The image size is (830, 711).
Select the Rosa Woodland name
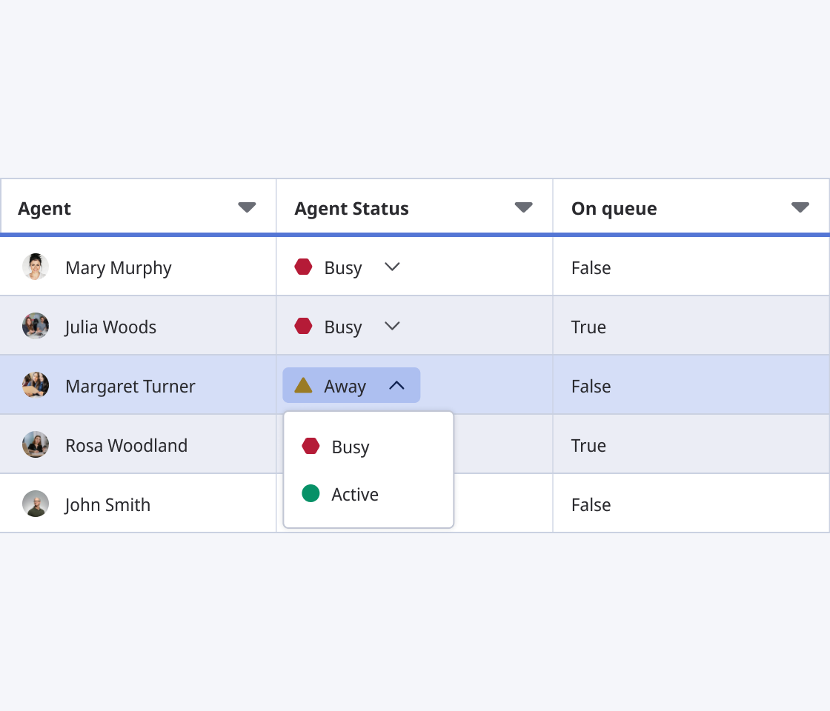click(127, 445)
